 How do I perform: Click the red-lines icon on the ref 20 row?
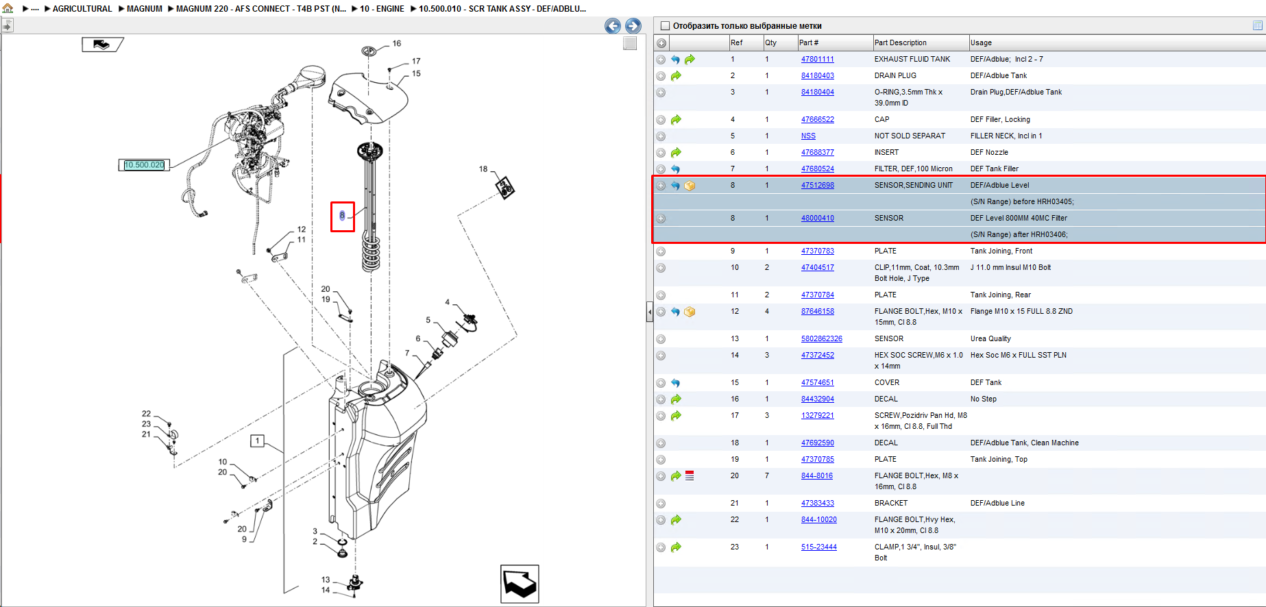tap(690, 475)
